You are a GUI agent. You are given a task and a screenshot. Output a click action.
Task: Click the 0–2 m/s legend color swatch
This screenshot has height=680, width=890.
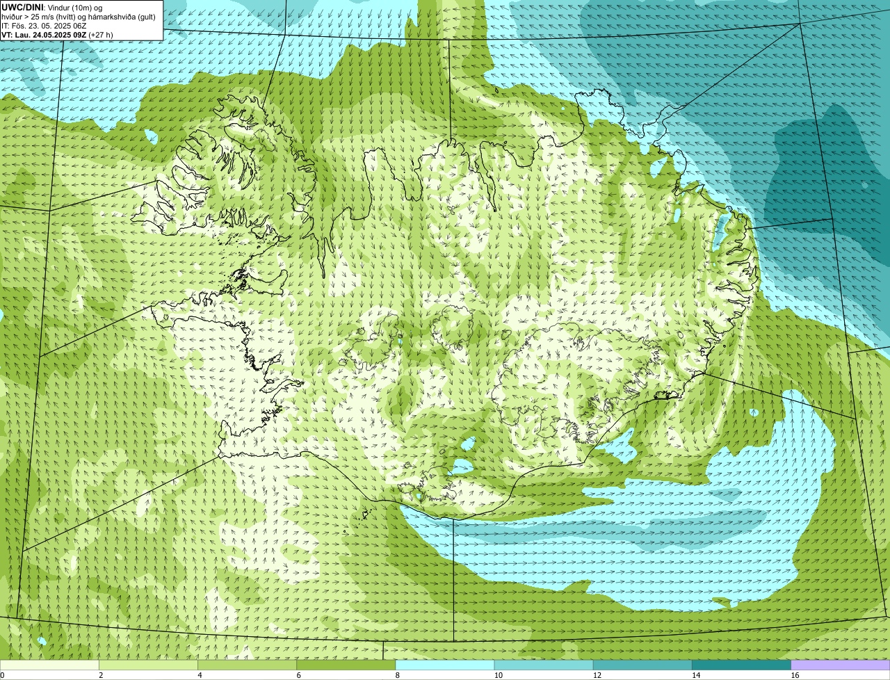[49, 665]
